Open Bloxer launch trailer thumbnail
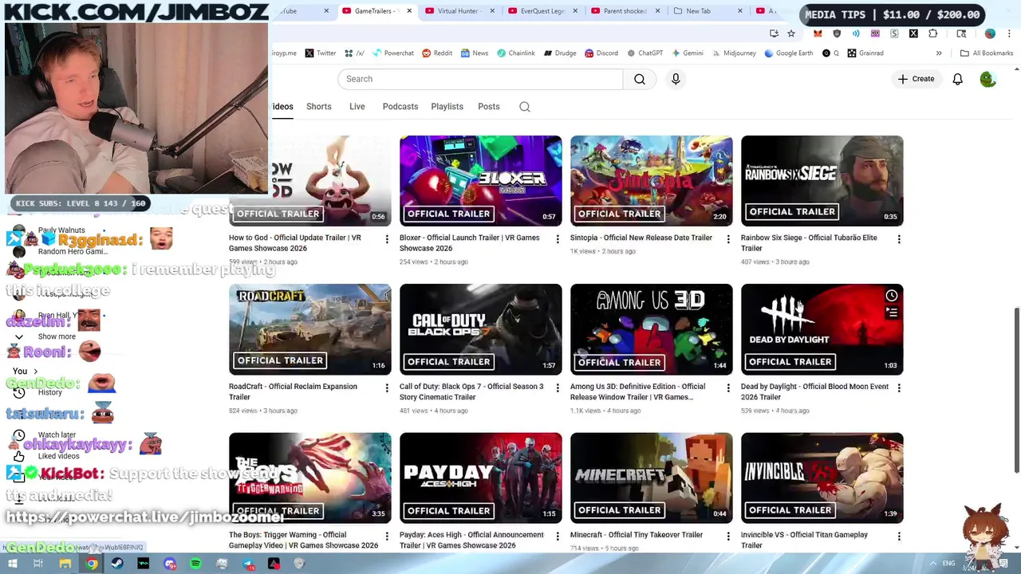1021x574 pixels. [480, 181]
